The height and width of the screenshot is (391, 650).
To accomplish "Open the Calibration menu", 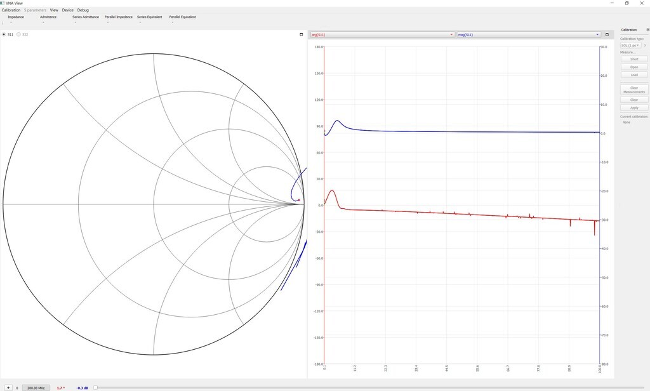I will [x=11, y=10].
